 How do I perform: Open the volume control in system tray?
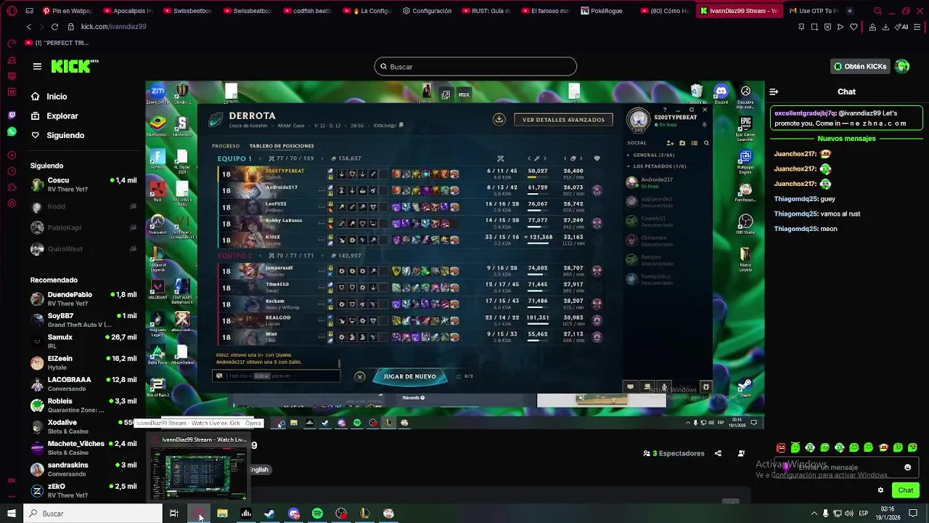click(848, 514)
